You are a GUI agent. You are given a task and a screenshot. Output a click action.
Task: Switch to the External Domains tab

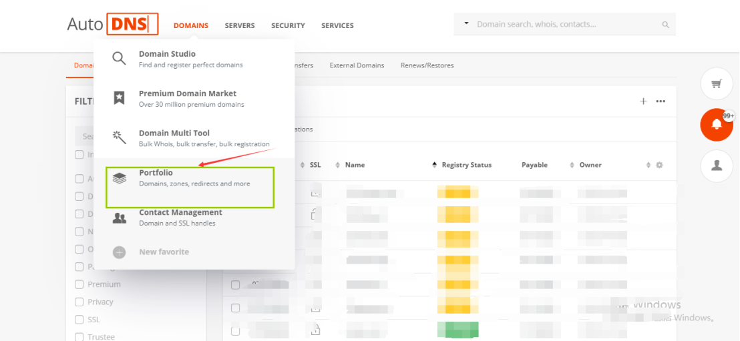357,65
